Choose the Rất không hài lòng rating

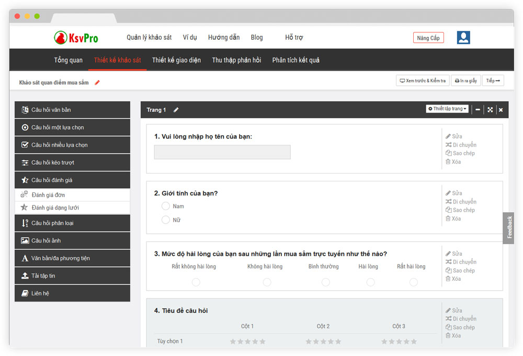[x=196, y=282]
